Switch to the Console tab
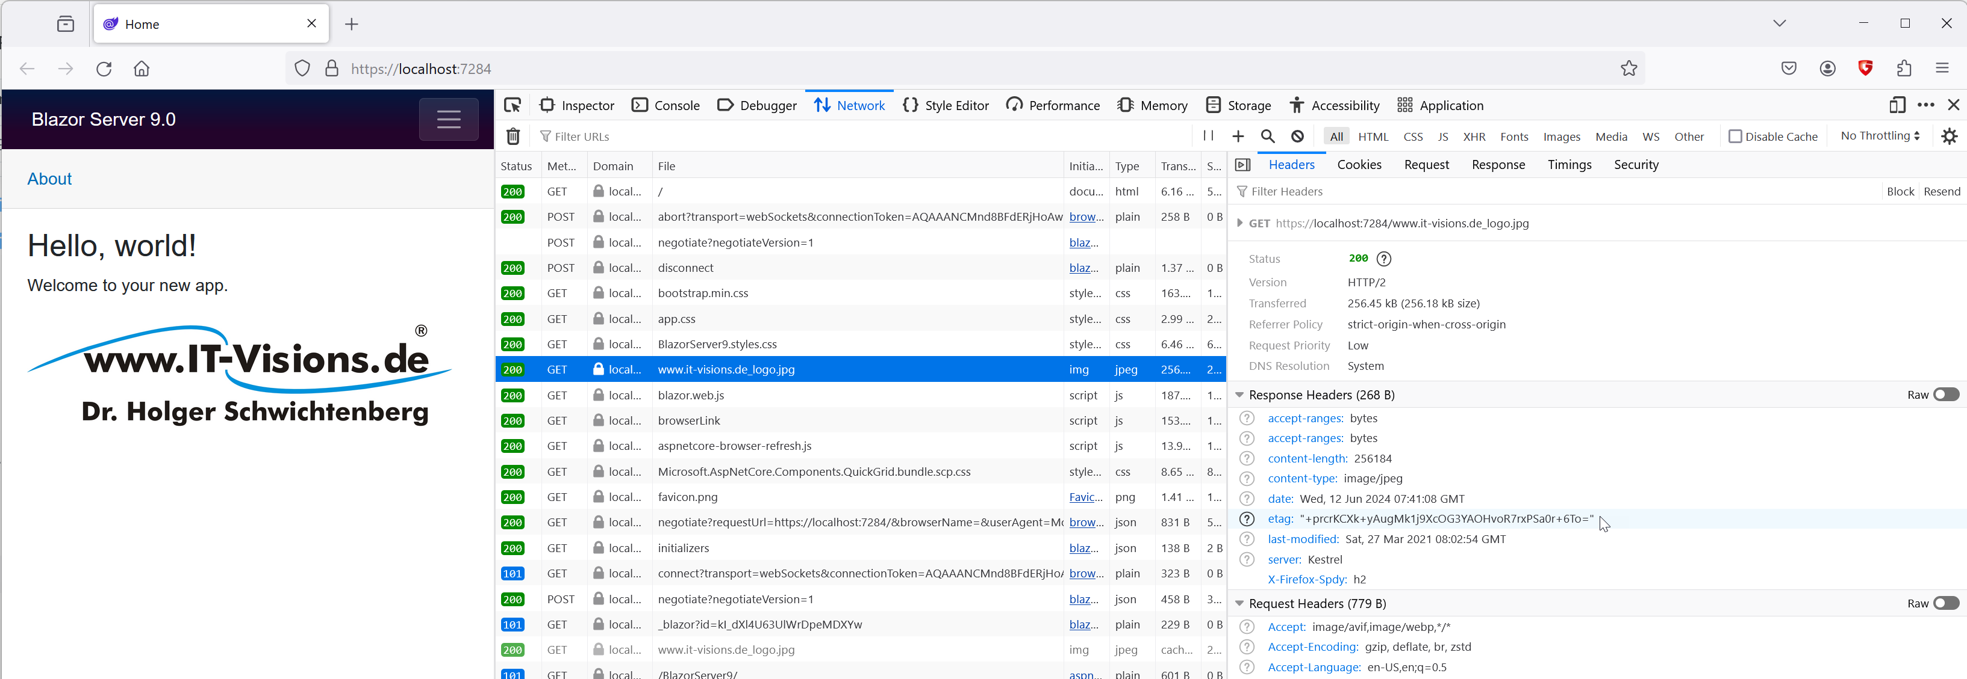 tap(666, 105)
